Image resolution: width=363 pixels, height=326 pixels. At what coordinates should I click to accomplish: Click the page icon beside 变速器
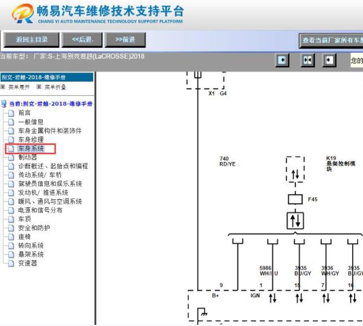[11, 264]
